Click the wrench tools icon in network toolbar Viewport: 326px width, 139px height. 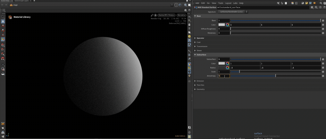278,3
